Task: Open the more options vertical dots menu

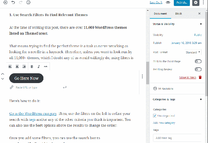Action: pos(203,2)
